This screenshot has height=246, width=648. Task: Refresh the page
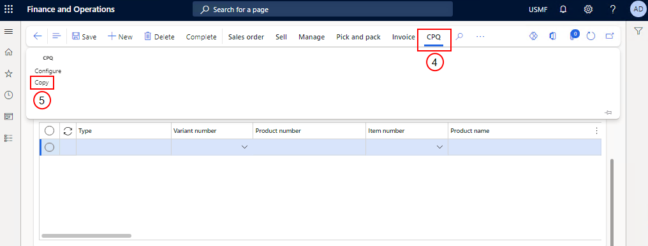(591, 37)
